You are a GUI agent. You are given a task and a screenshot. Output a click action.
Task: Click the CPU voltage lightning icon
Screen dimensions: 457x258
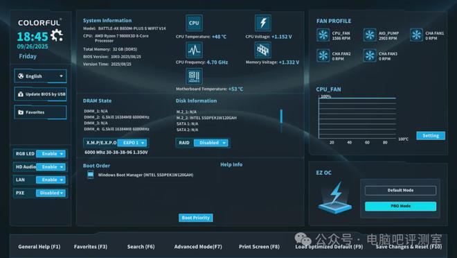pyautogui.click(x=263, y=23)
